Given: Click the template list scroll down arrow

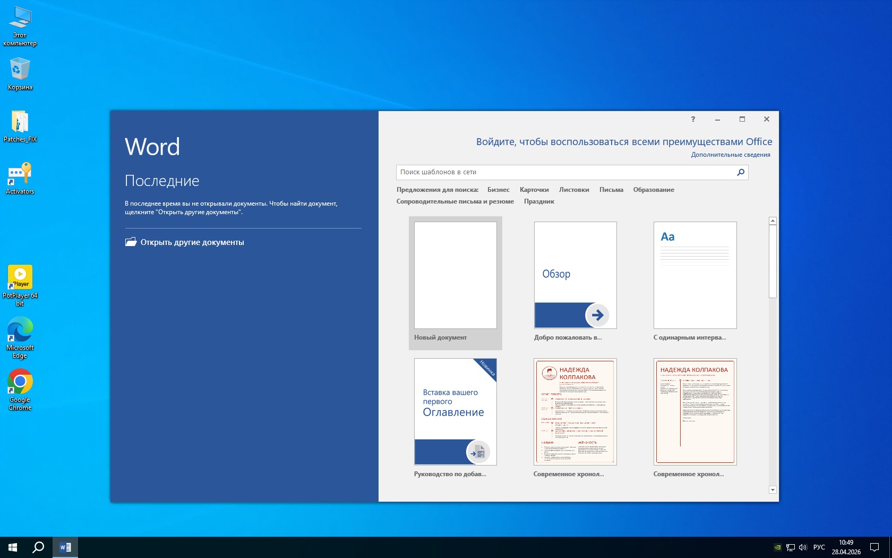Looking at the screenshot, I should click(773, 489).
